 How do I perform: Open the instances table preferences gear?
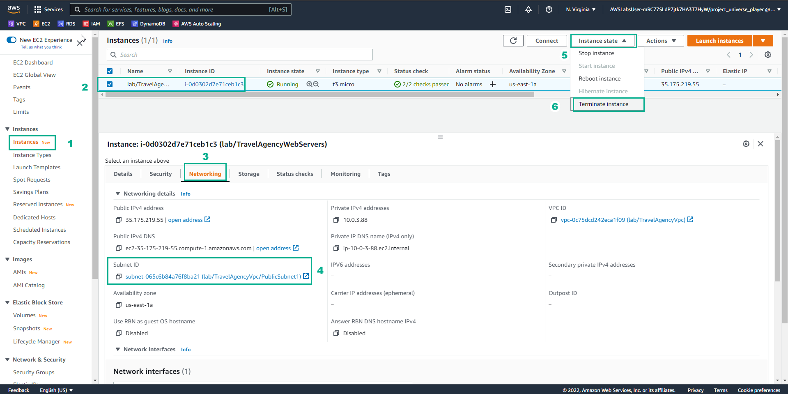point(768,55)
